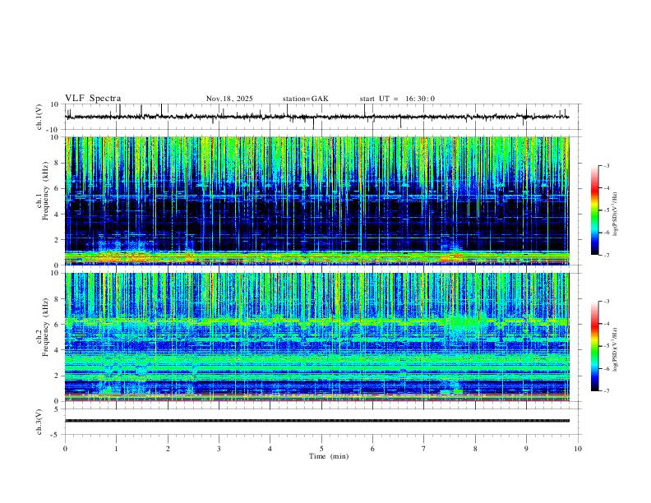Click the ch.2 spectrogram color scale bar

click(x=594, y=346)
